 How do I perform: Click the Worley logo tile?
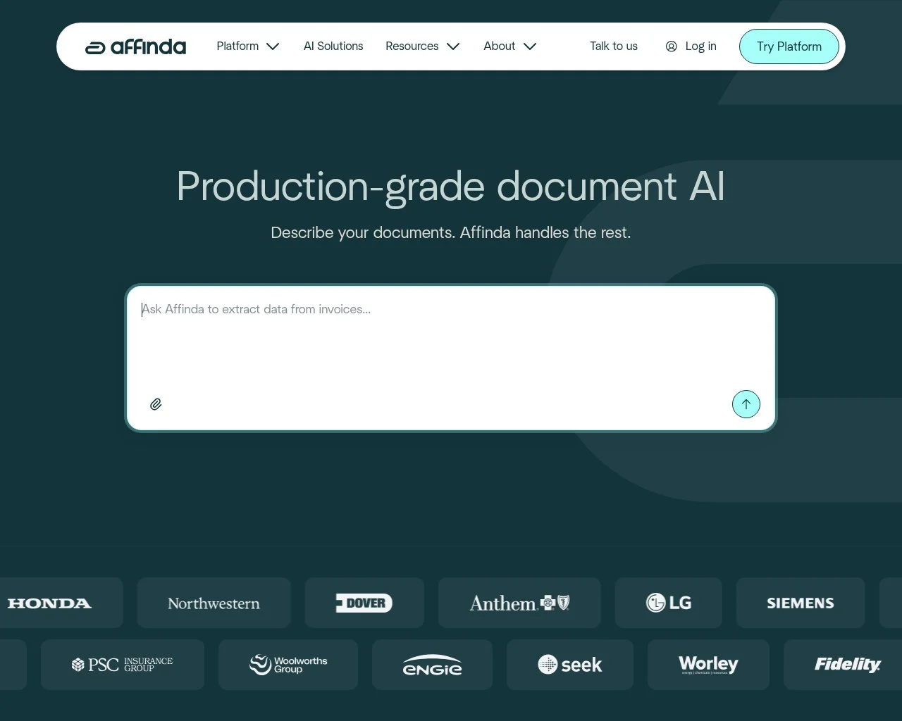708,665
